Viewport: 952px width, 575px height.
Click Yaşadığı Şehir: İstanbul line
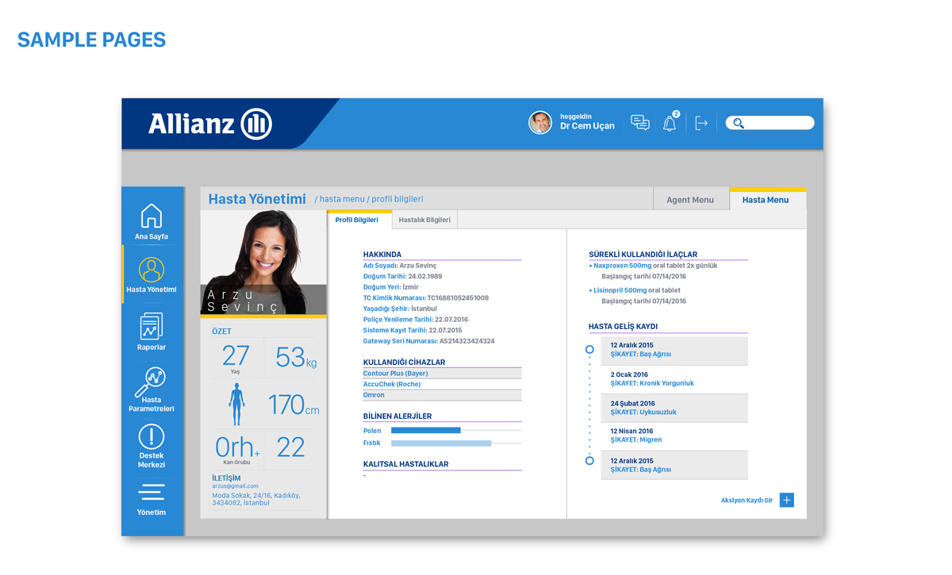(x=400, y=309)
